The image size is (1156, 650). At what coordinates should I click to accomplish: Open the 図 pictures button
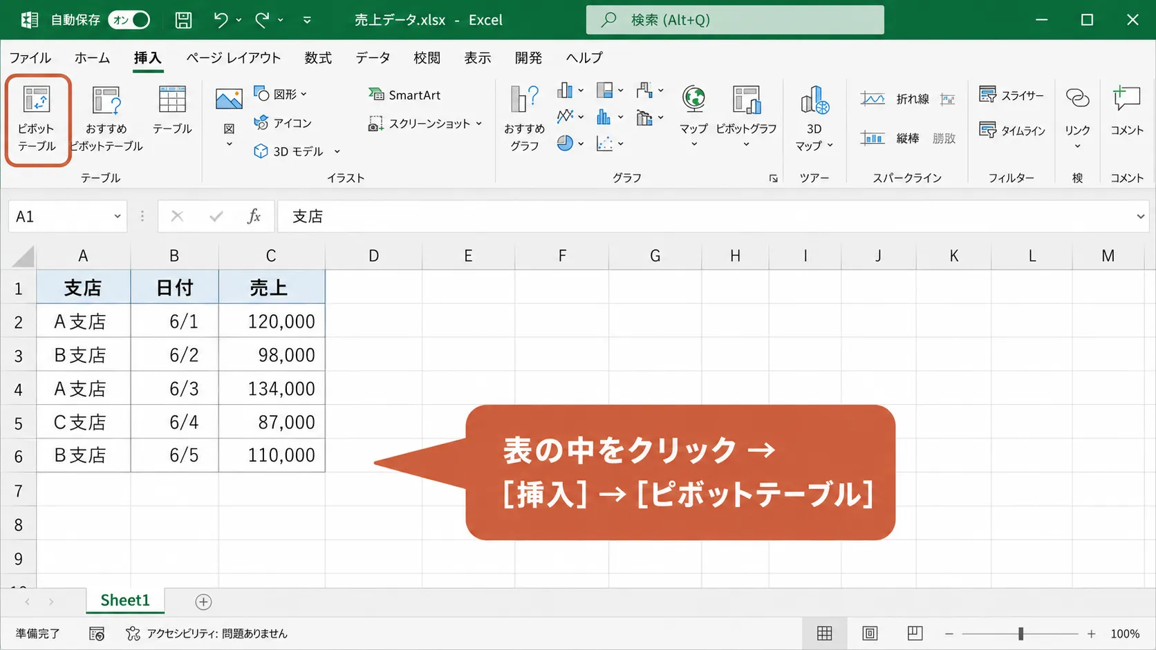pos(229,117)
